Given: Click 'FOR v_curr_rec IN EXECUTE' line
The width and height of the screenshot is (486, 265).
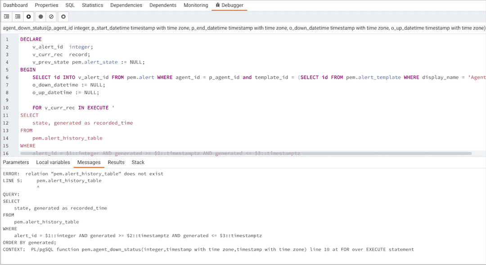Looking at the screenshot, I should point(73,108).
